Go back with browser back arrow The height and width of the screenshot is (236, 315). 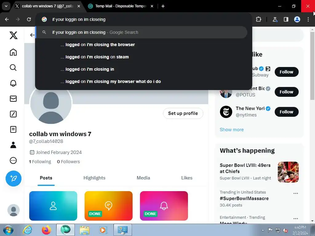coord(7,19)
